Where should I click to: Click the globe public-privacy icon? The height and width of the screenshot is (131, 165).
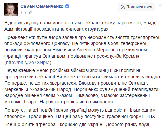[x=31, y=13]
